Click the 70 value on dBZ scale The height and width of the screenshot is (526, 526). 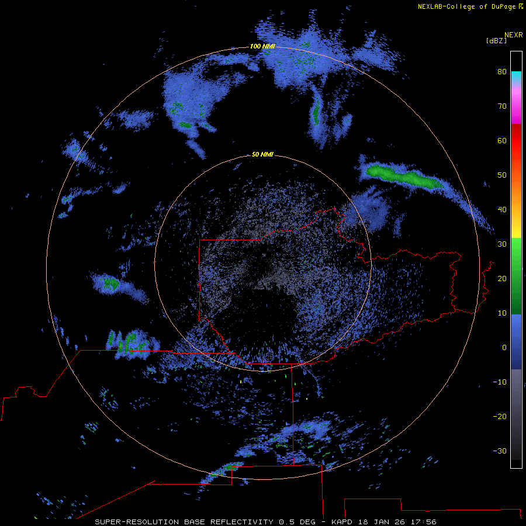click(502, 106)
